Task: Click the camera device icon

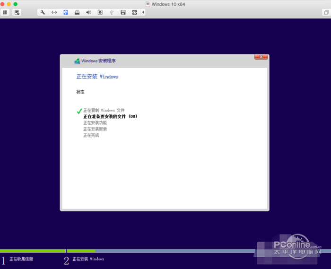Action: point(100,12)
